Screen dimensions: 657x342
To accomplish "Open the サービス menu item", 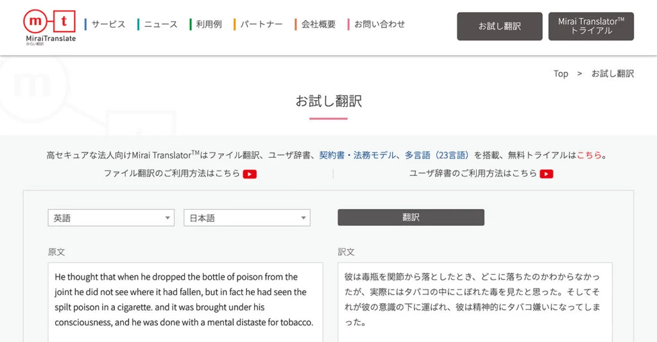I will pos(108,24).
